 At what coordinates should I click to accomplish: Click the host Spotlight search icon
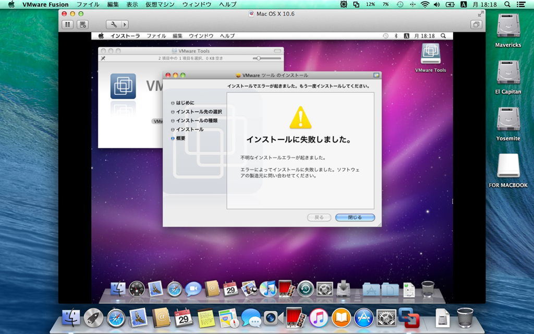[x=507, y=4]
